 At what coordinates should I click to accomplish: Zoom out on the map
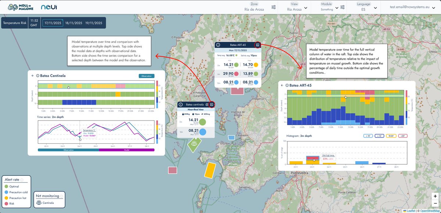(x=435, y=203)
